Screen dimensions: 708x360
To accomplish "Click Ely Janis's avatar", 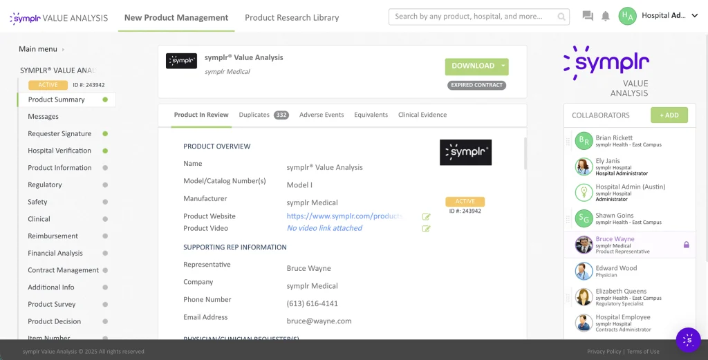I will (584, 167).
